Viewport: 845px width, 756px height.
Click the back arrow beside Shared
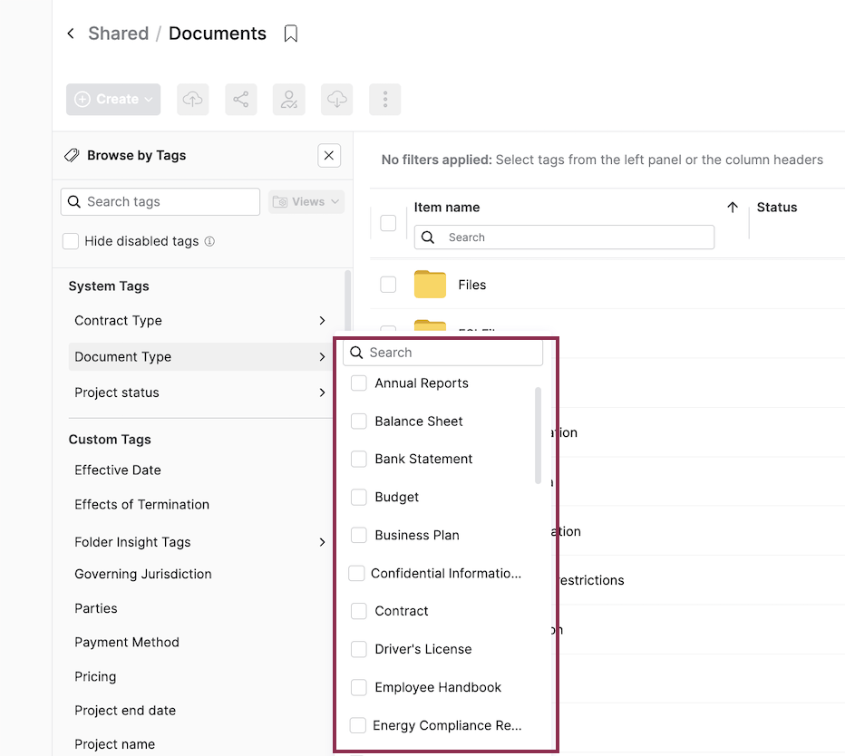coord(71,34)
